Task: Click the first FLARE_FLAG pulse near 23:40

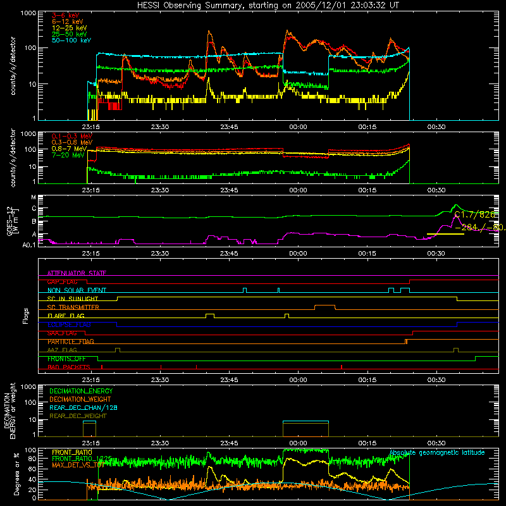Action: [x=210, y=316]
